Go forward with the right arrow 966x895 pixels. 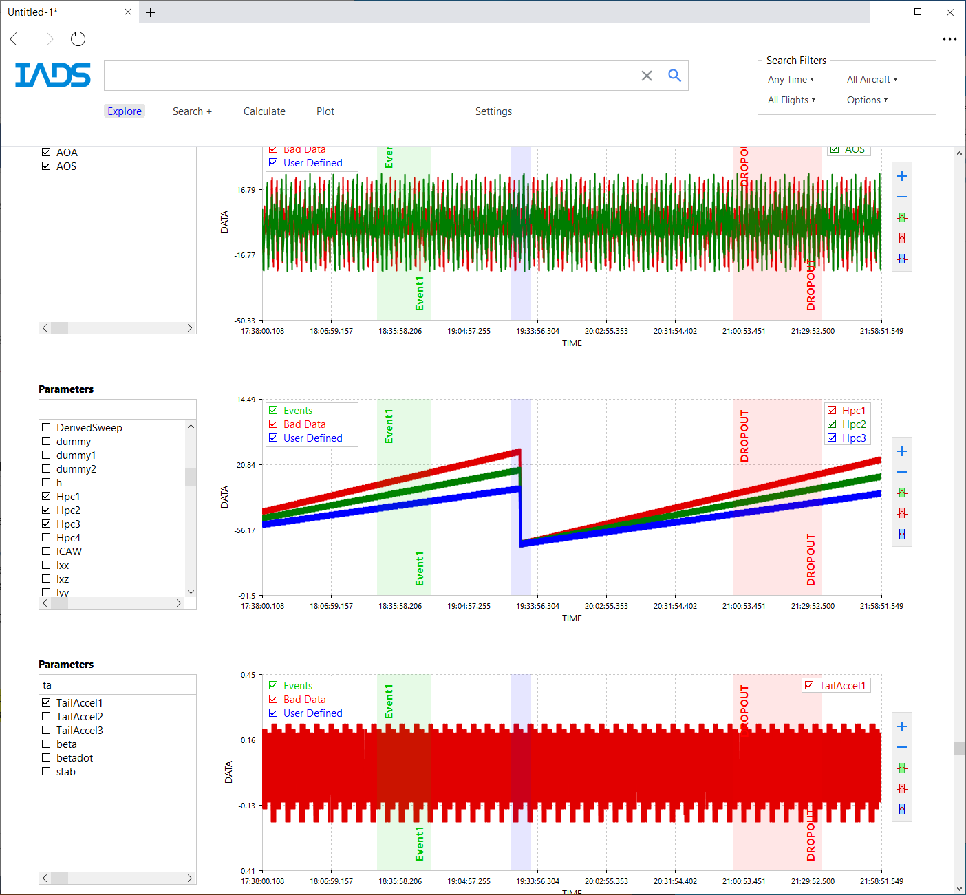coord(47,39)
